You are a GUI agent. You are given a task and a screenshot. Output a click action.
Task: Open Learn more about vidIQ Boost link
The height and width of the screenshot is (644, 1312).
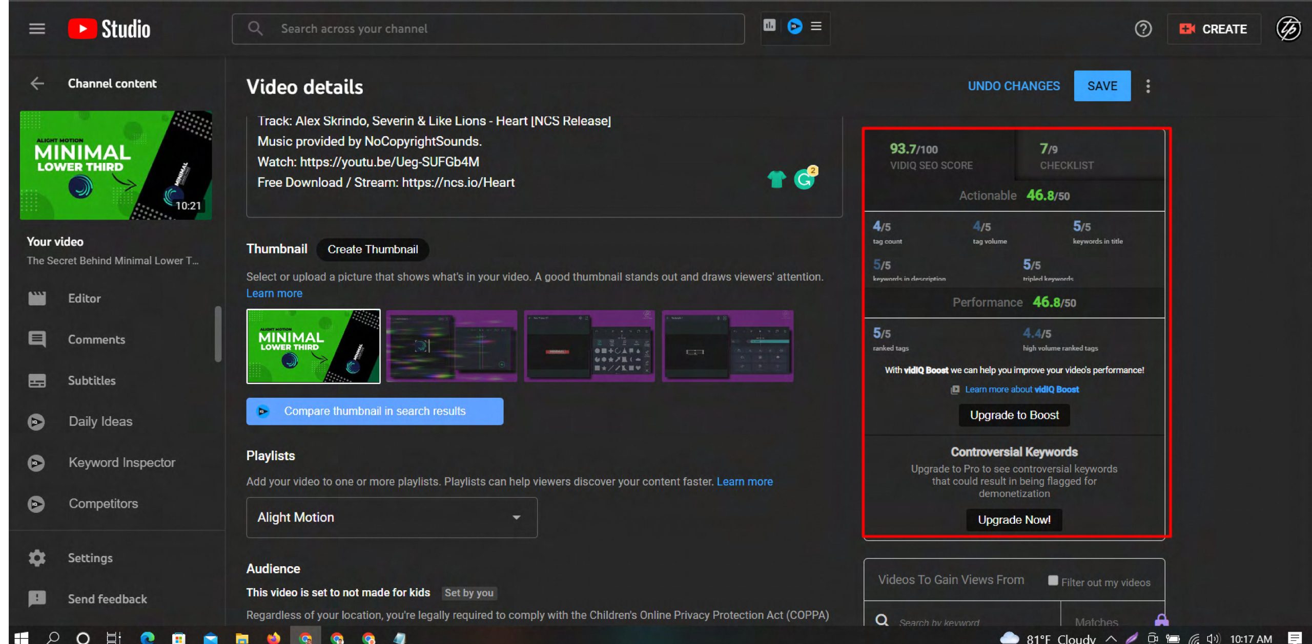1022,390
